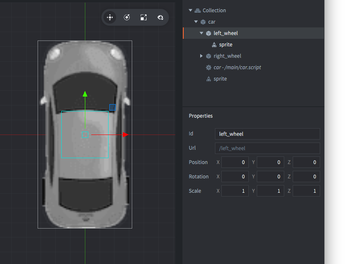The height and width of the screenshot is (264, 348).
Task: Edit Rotation X value field
Action: tap(235, 177)
